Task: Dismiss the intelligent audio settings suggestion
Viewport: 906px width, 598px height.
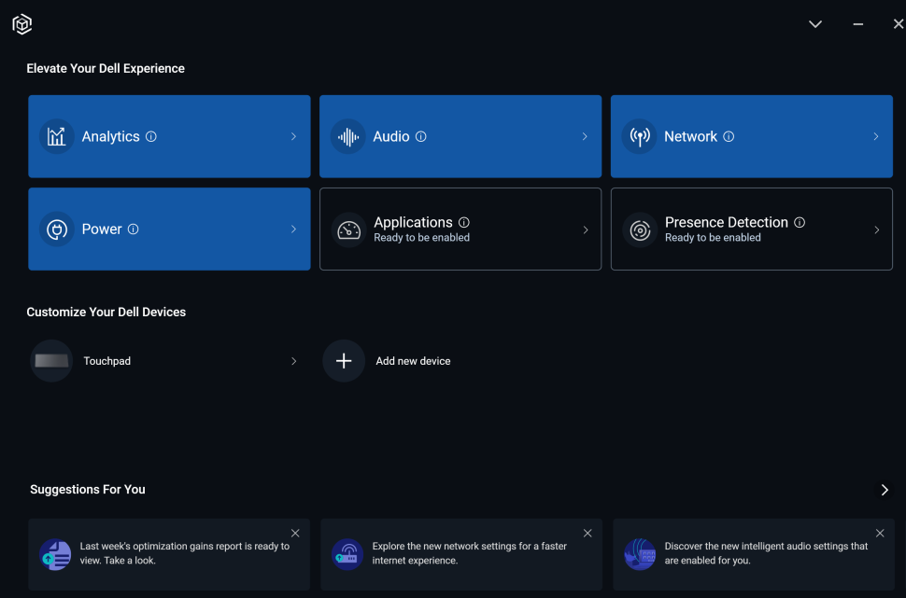Action: point(880,534)
